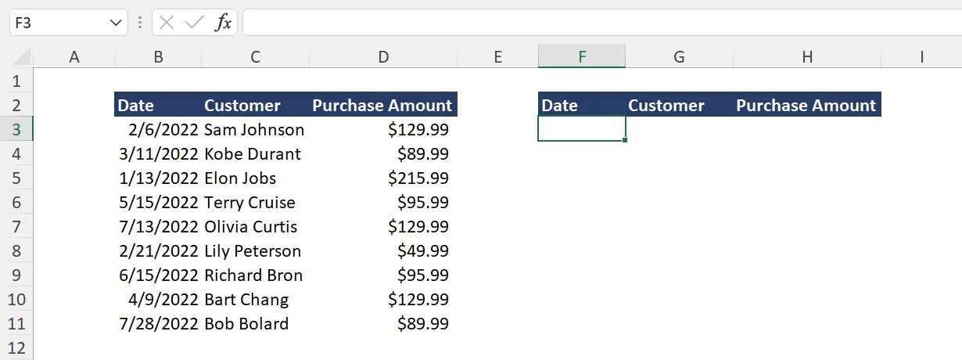The width and height of the screenshot is (962, 360).
Task: Click the formula bar options dots handle
Action: [x=140, y=23]
